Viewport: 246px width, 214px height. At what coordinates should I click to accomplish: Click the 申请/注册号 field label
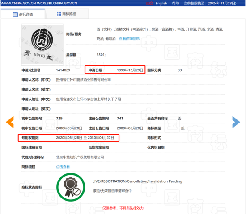[x=31, y=70]
